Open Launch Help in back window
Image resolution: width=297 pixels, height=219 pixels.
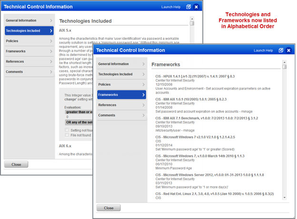(171, 7)
